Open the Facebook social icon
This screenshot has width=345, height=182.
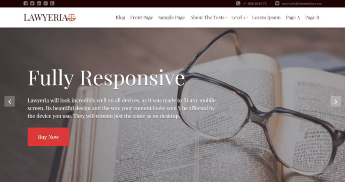[x=25, y=3]
